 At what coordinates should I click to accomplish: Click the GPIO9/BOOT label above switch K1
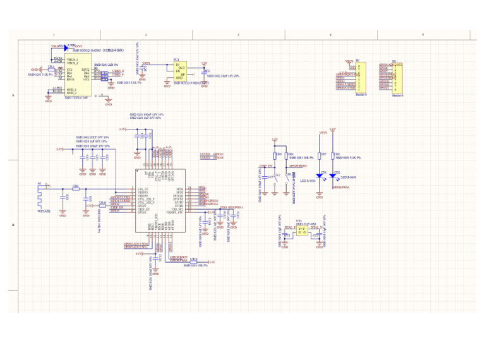pos(298,166)
